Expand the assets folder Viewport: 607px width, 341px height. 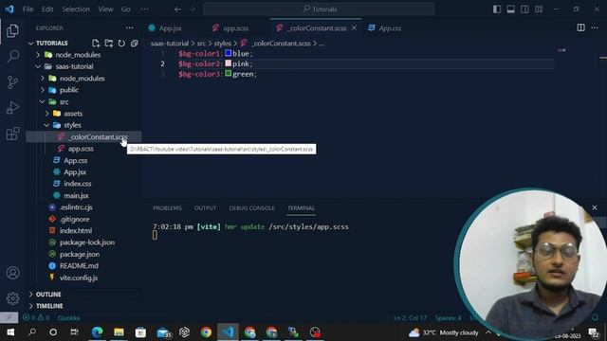pyautogui.click(x=46, y=114)
